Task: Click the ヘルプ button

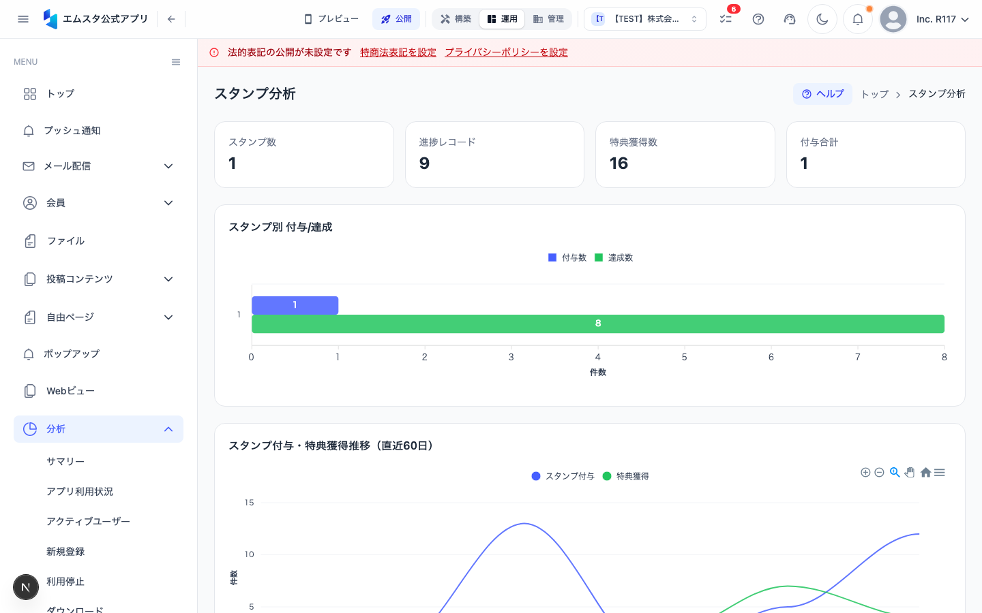Action: click(x=822, y=94)
